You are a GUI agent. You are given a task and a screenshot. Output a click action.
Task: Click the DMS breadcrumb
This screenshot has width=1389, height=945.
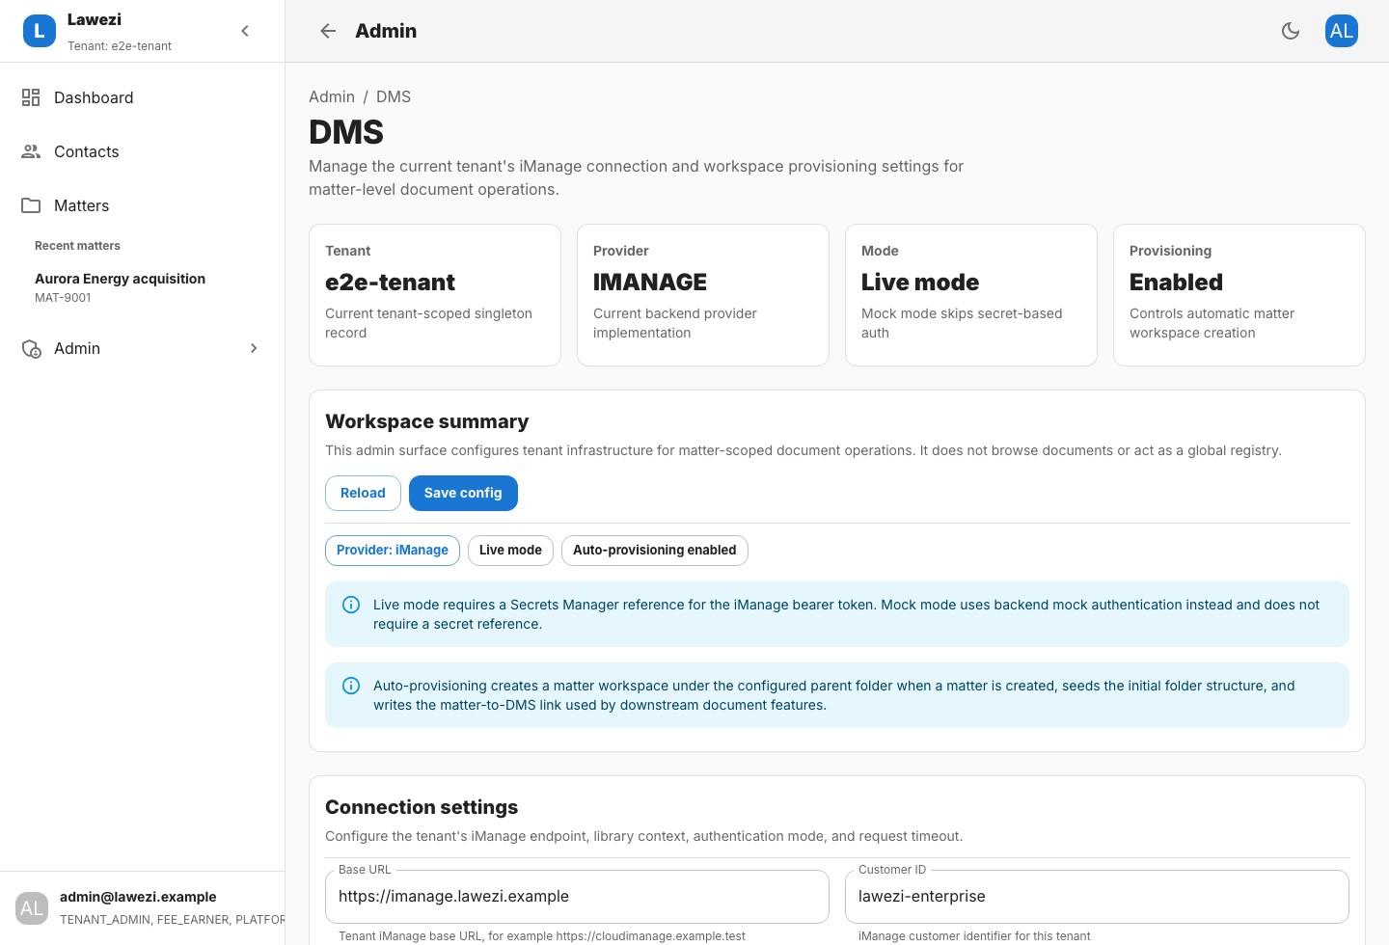click(394, 96)
